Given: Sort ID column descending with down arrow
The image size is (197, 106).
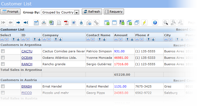Looking at the screenshot, I should tap(39, 39).
